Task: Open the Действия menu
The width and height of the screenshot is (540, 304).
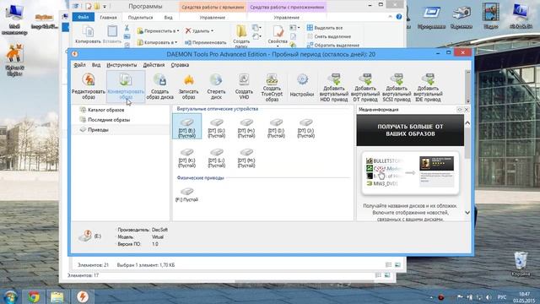Action: 154,65
